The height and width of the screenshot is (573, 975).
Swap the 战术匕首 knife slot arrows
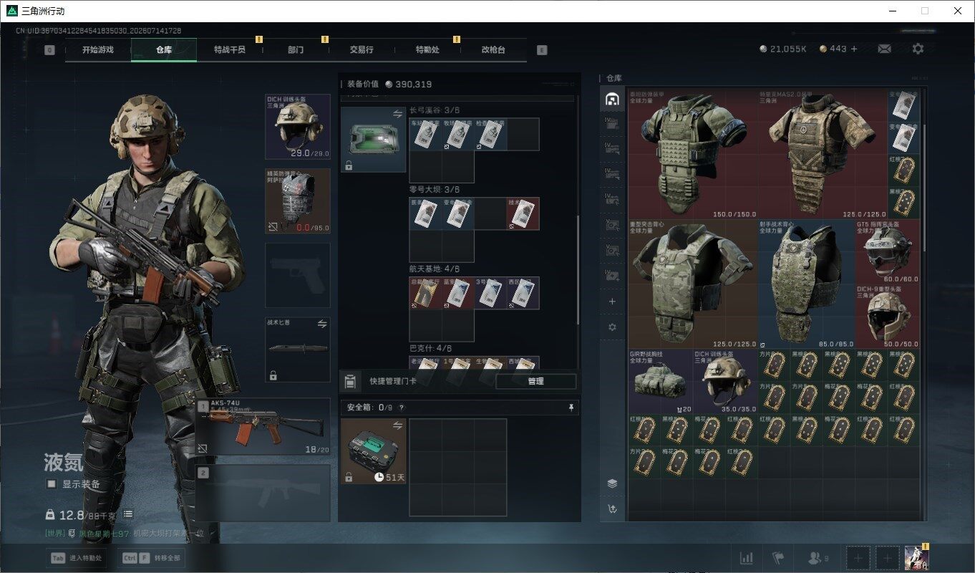point(322,324)
